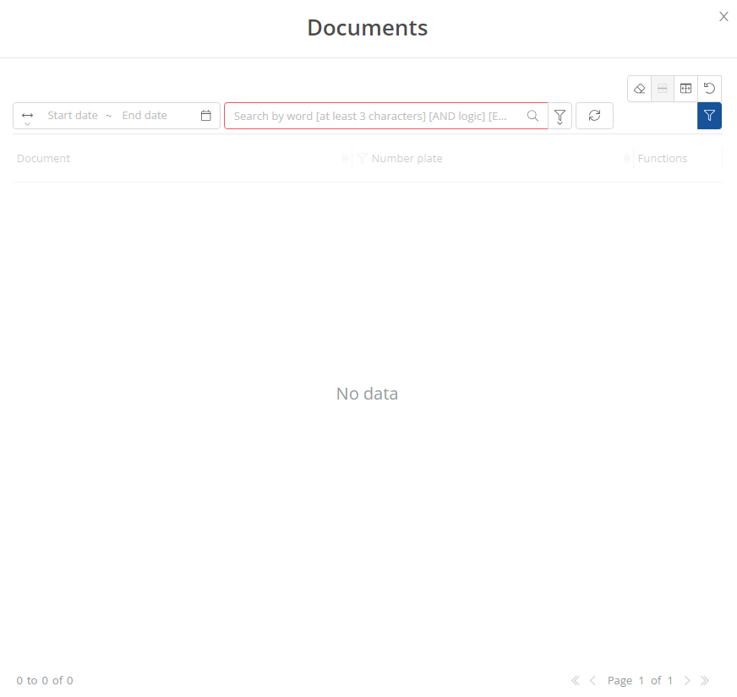Go to the first page
737x697 pixels.
tap(576, 681)
